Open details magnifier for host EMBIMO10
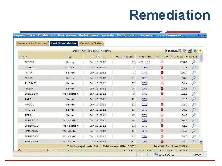The height and width of the screenshot is (166, 222). (194, 126)
